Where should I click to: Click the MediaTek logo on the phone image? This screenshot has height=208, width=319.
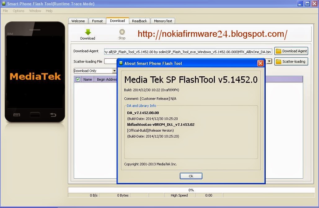35,76
